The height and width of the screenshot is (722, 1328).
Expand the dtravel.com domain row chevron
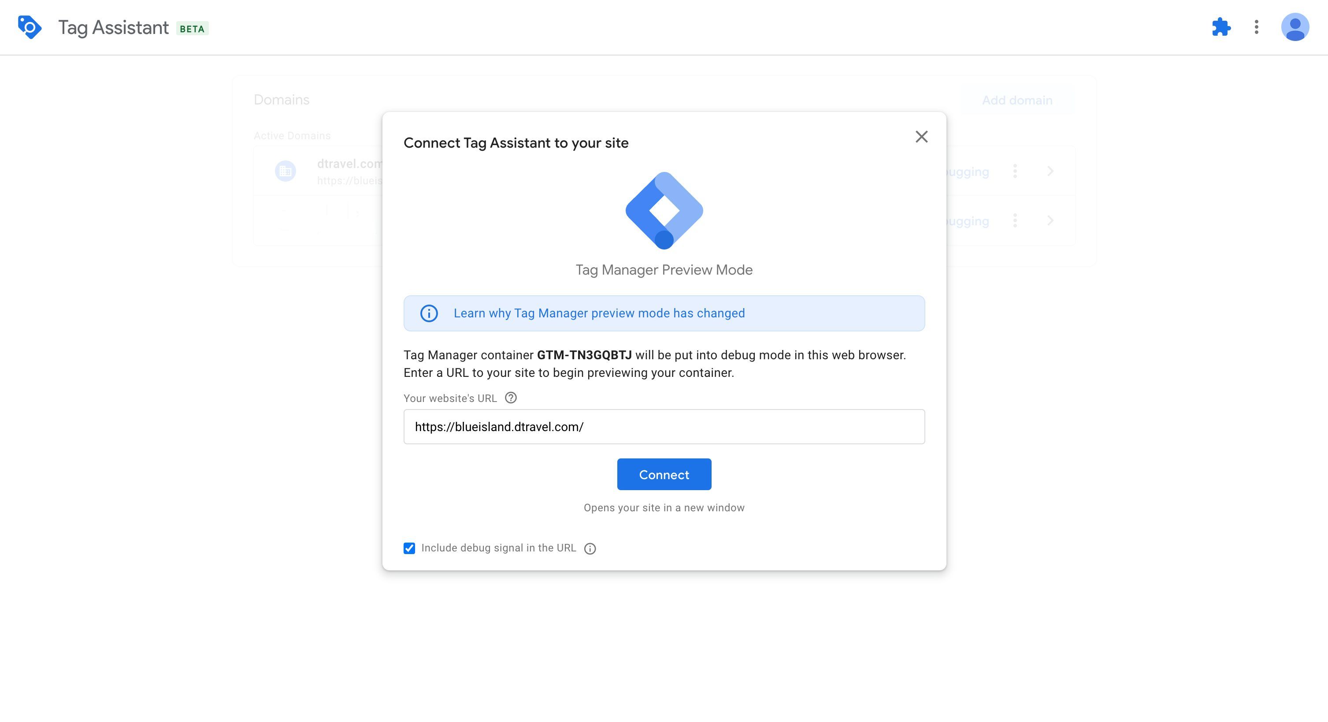pyautogui.click(x=1050, y=171)
